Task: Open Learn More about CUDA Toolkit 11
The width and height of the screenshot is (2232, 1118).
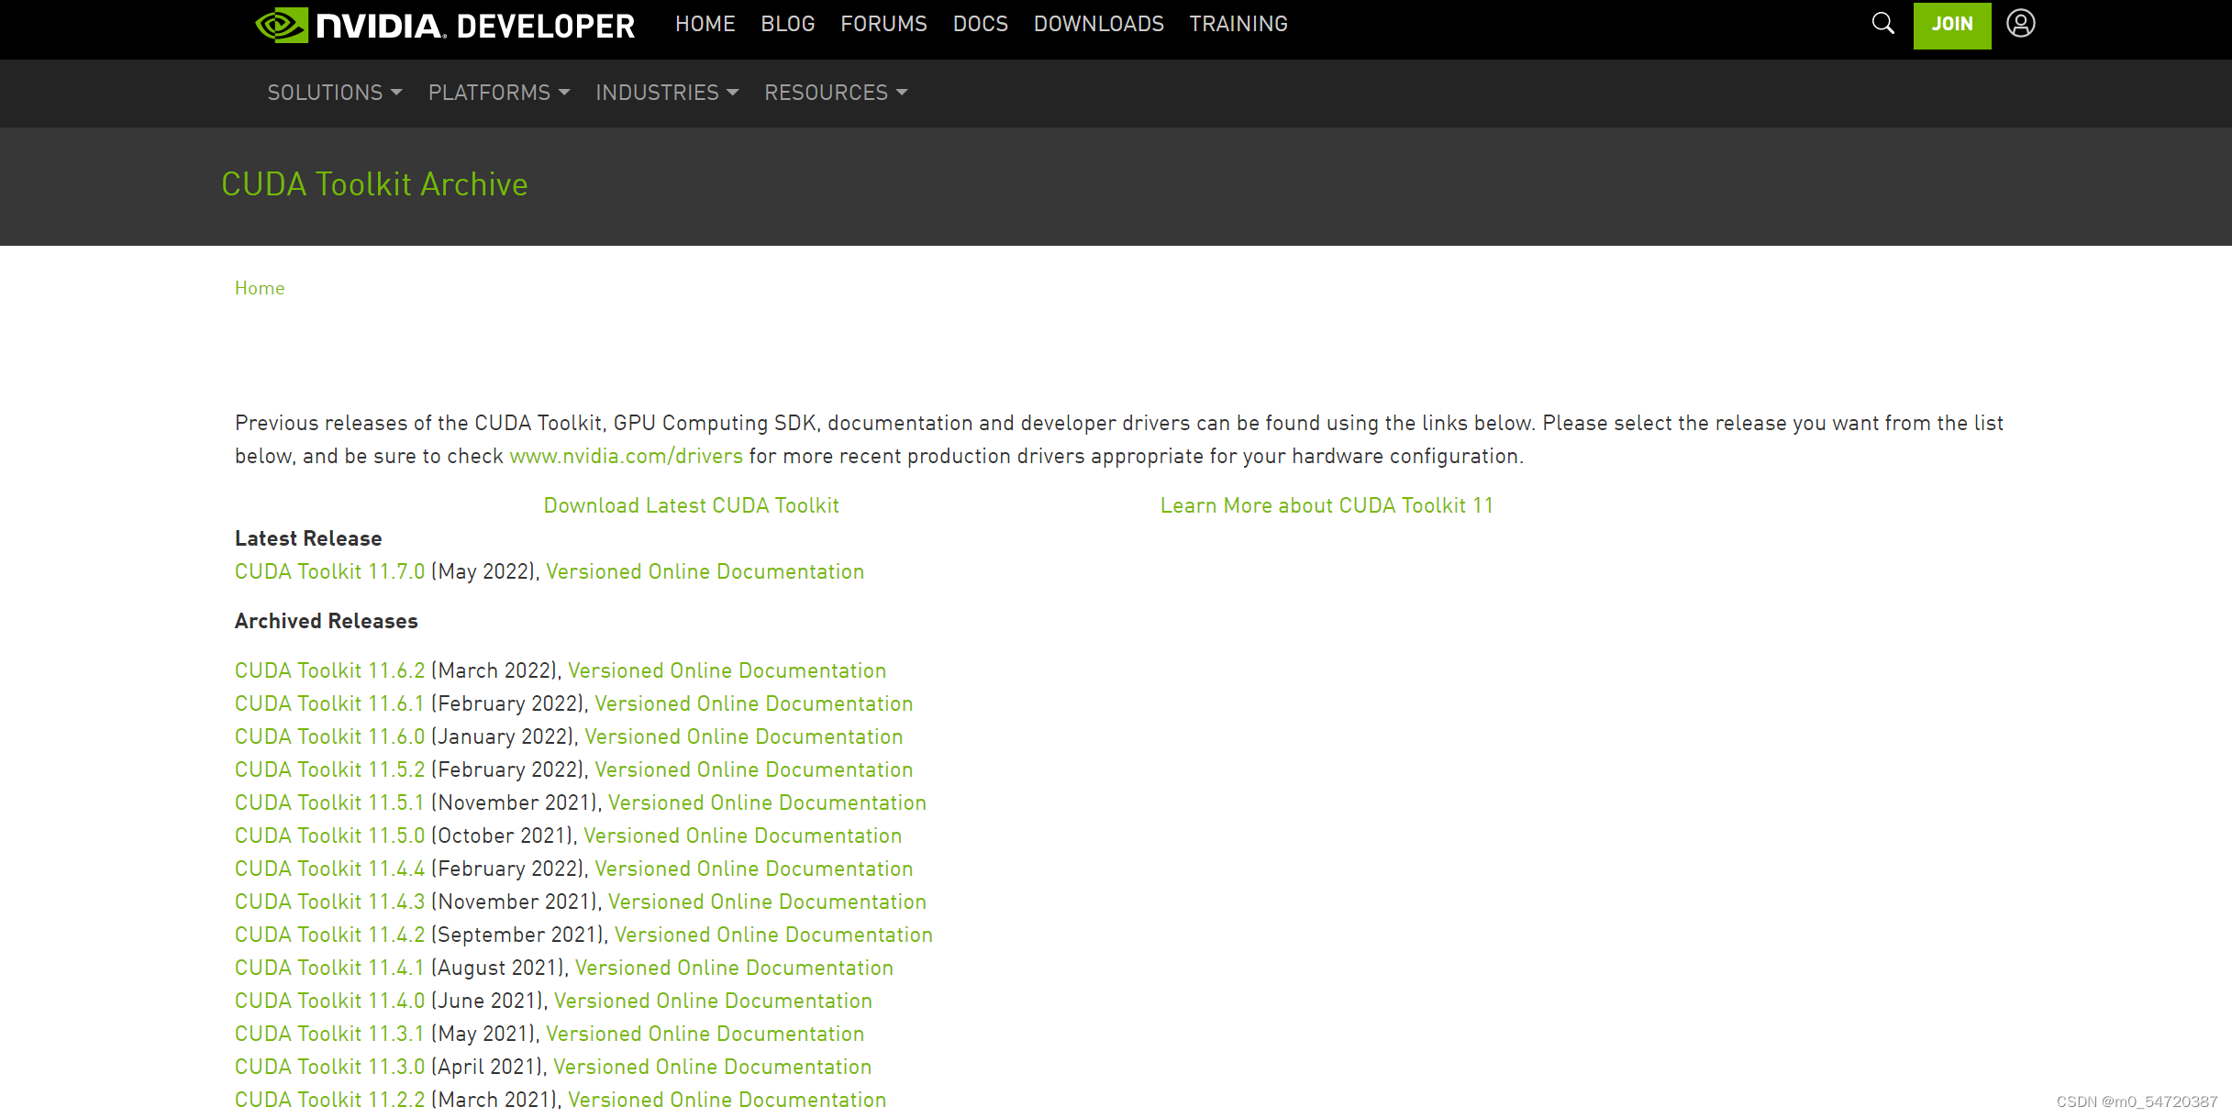Action: click(x=1327, y=505)
